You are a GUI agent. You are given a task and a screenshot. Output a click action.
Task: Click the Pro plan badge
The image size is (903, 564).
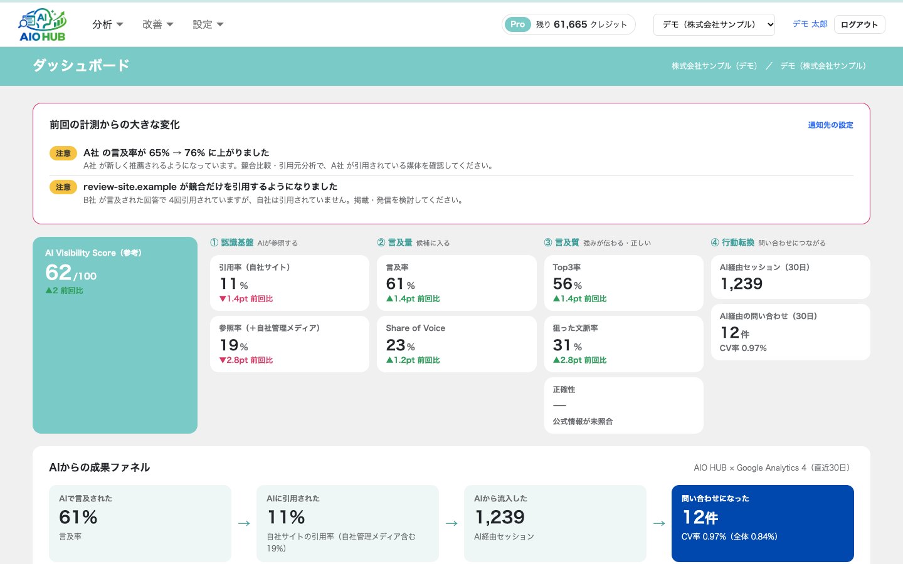[517, 24]
